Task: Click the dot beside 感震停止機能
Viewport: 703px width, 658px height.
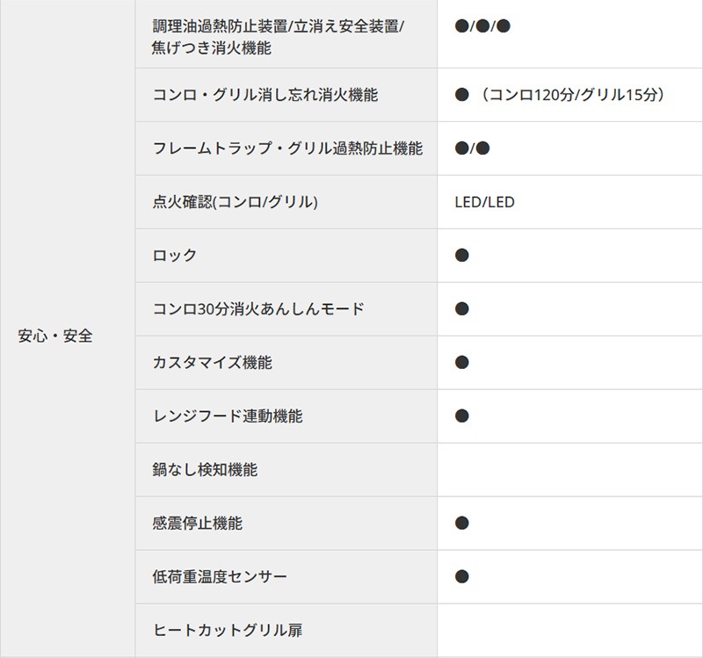Action: [x=462, y=524]
